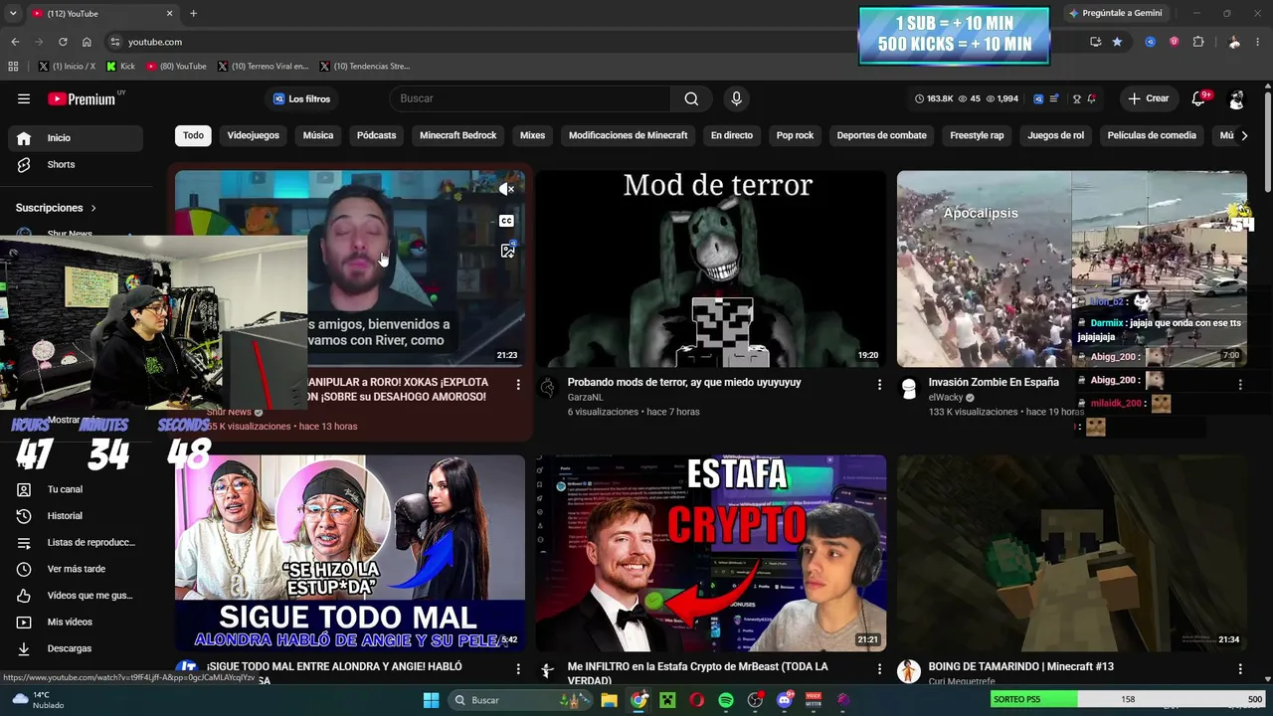Open options for Probando mods de terror
Image resolution: width=1273 pixels, height=716 pixels.
point(879,384)
